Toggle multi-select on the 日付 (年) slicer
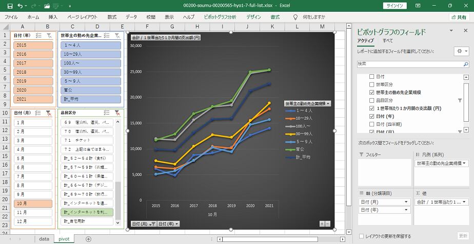Image resolution: width=474 pixels, height=244 pixels. pos(38,36)
